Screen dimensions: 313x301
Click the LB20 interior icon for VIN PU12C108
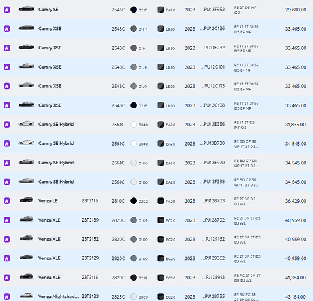pos(160,105)
